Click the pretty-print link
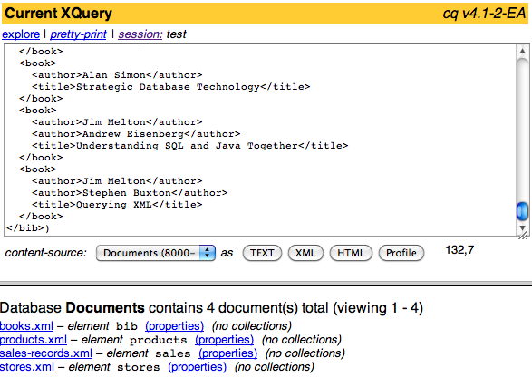This screenshot has width=532, height=387. (x=78, y=34)
